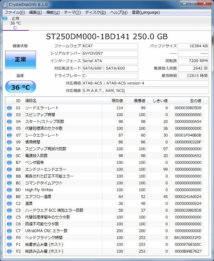Screen dimensions: 214x261
Task: Click the ファームウェア field showing KC47
Action: [110, 46]
